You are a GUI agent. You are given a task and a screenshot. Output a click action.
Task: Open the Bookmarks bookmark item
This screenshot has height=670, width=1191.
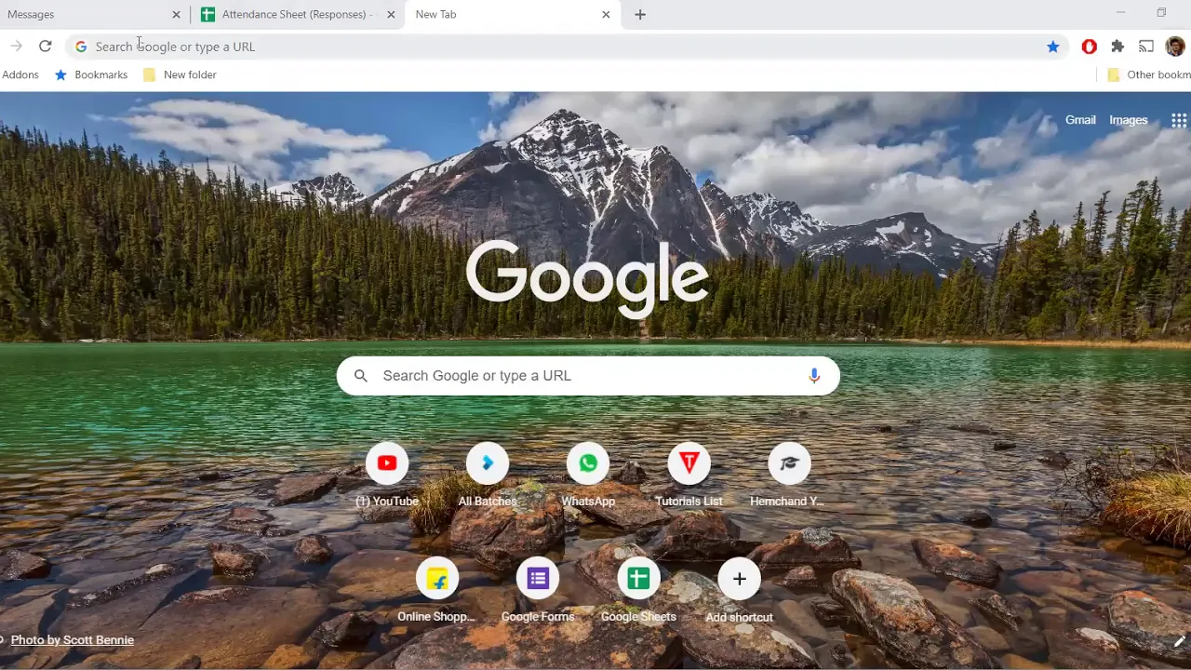click(x=91, y=74)
